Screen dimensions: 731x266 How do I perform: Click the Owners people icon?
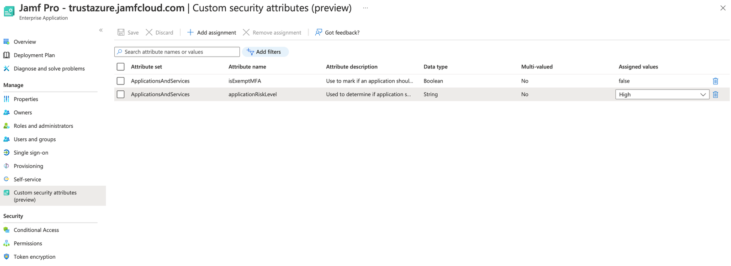(6, 112)
